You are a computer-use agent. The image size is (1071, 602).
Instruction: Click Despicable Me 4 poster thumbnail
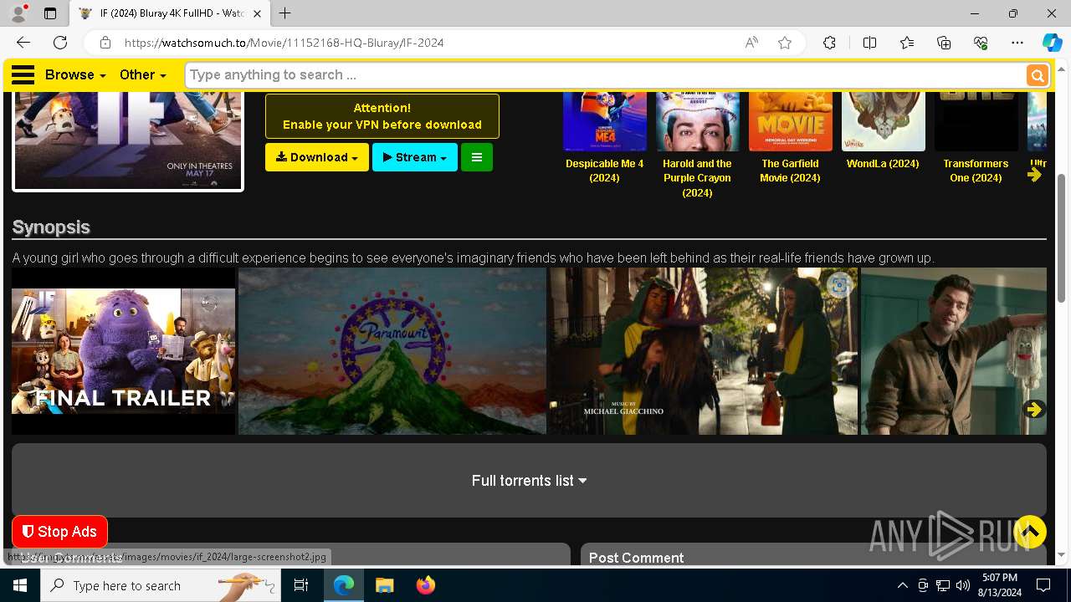tap(605, 121)
